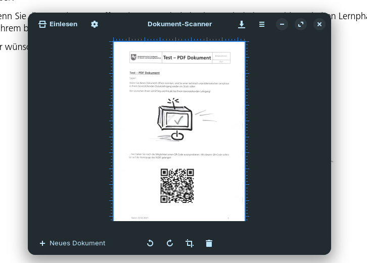Click the Dokument-Scanner title
Viewport: 367px width, 263px height.
pos(179,24)
